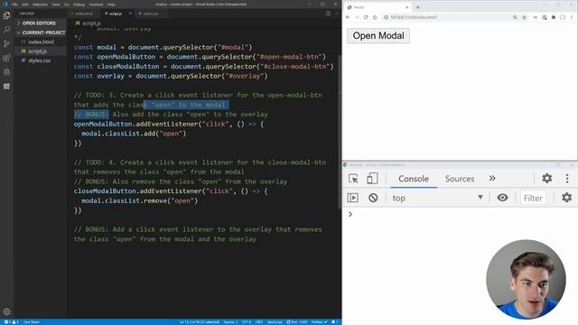Click the JavaScript language mode in status bar
This screenshot has width=578, height=325.
pos(275,322)
